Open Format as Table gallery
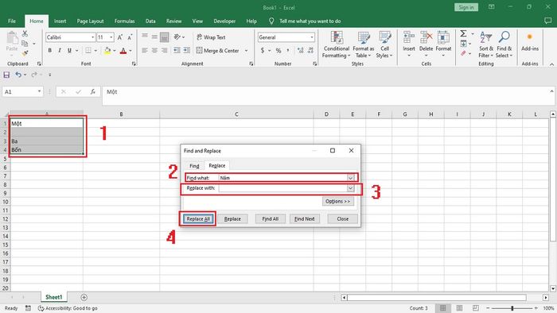Image resolution: width=557 pixels, height=313 pixels. point(364,44)
